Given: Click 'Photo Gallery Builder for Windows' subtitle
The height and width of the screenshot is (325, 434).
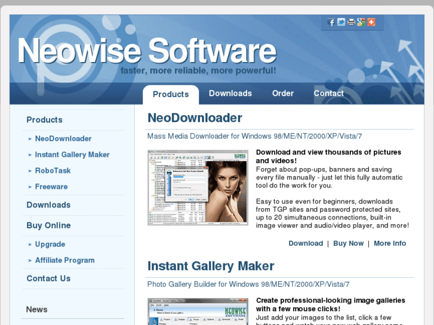Looking at the screenshot, I should click(248, 284).
